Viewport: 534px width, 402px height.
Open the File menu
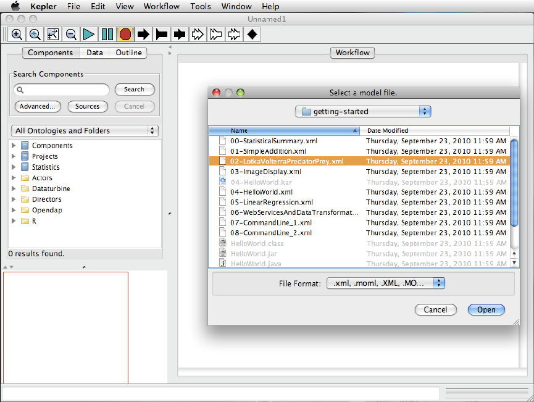point(73,6)
